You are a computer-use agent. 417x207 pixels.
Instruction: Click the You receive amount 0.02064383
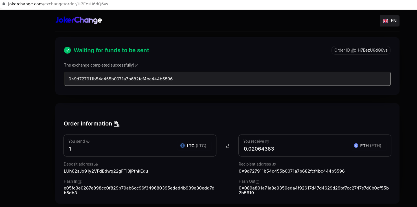click(x=259, y=149)
